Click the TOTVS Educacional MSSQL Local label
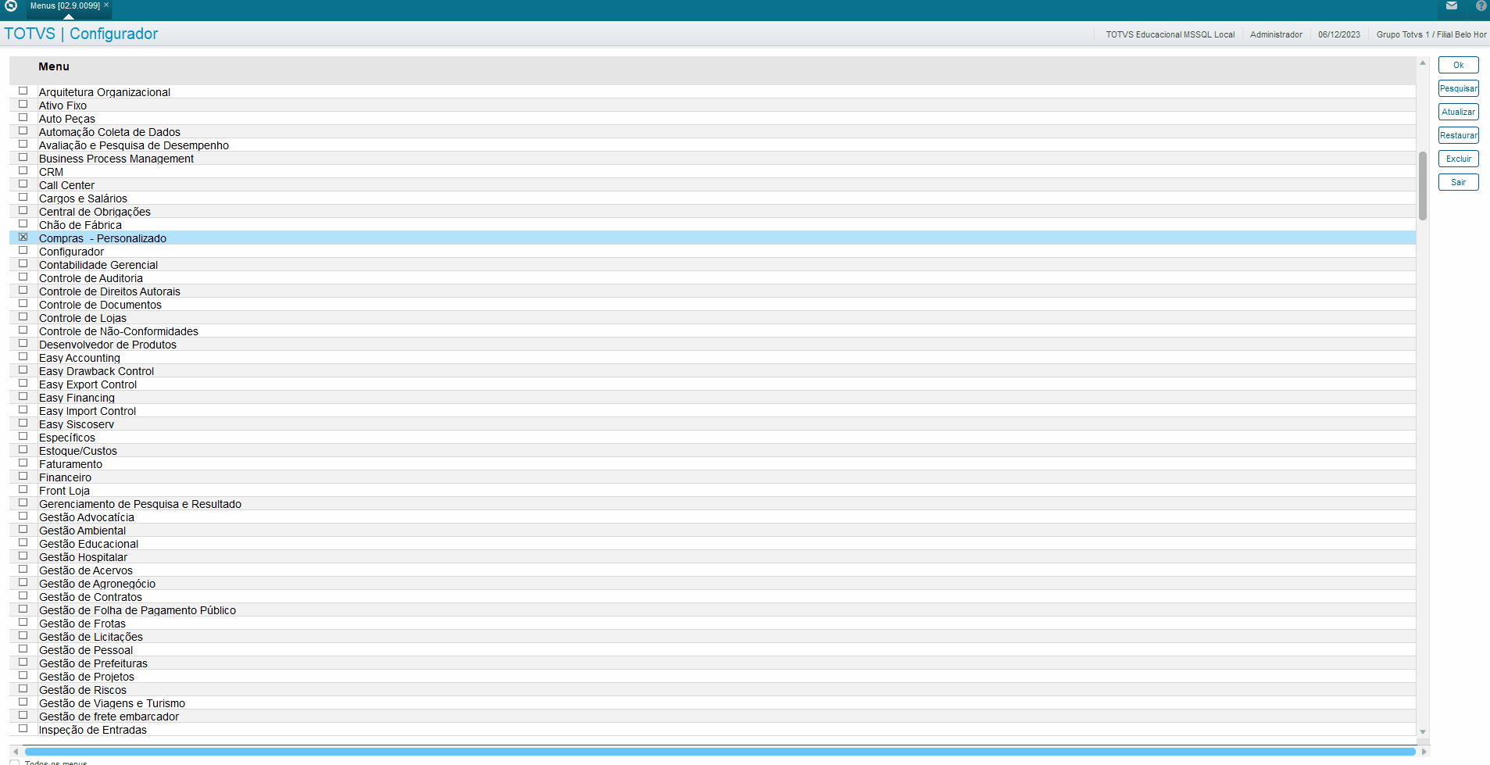 pos(1170,34)
